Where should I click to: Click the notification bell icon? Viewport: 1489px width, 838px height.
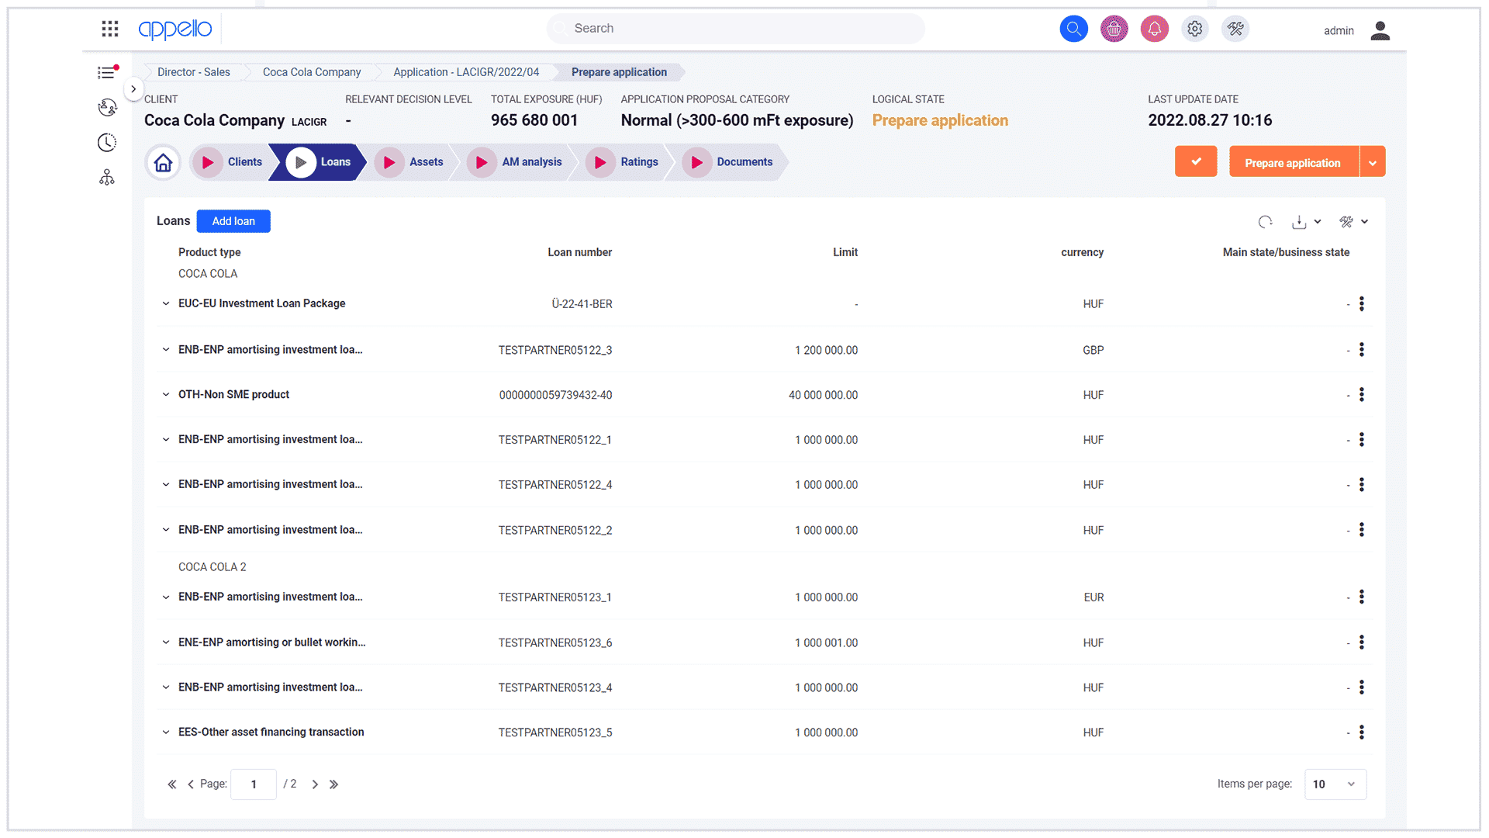click(x=1153, y=28)
